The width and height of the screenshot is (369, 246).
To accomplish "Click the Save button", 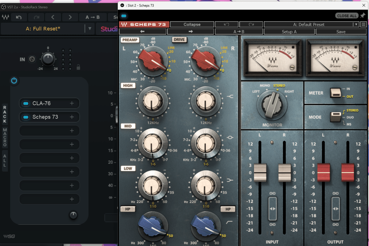I will coord(341,32).
